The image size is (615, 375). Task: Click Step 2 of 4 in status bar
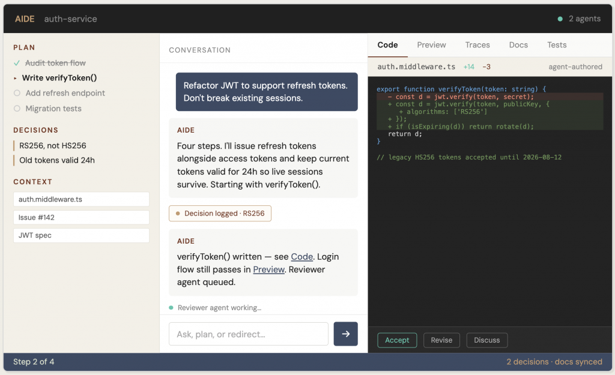pos(34,362)
